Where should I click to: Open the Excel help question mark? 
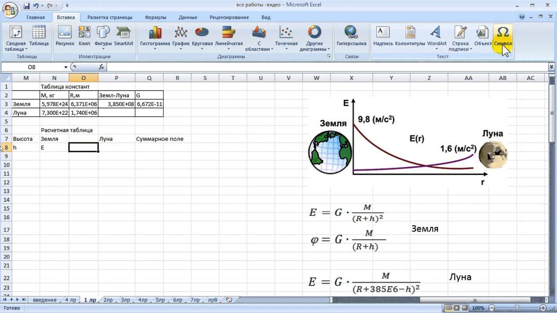tap(522, 17)
